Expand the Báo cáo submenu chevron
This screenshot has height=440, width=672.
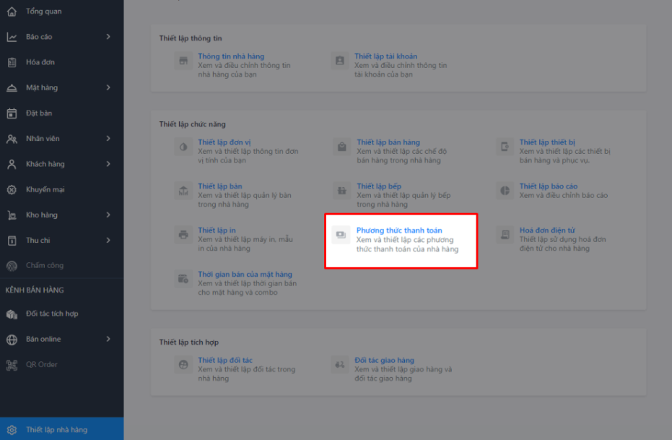[x=108, y=37]
